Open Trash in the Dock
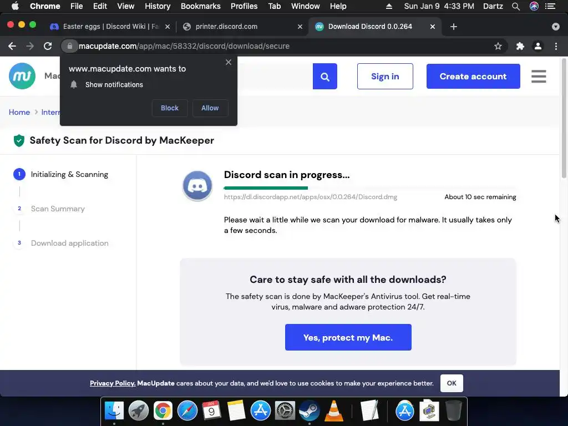This screenshot has width=568, height=426. pos(454,411)
